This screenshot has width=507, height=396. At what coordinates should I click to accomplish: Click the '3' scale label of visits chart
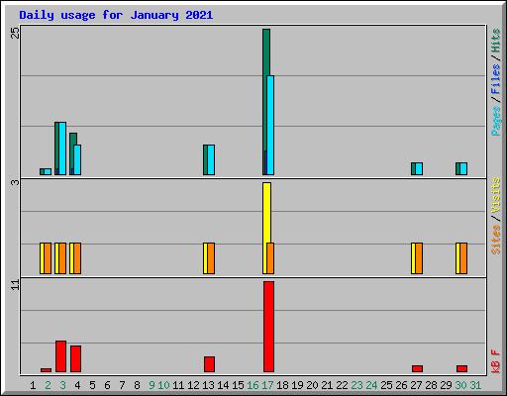point(15,182)
